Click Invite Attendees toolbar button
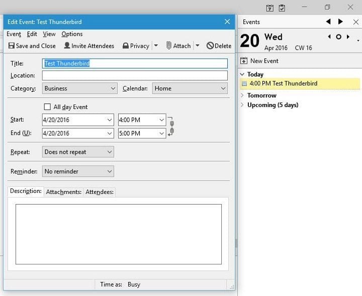 coord(89,46)
